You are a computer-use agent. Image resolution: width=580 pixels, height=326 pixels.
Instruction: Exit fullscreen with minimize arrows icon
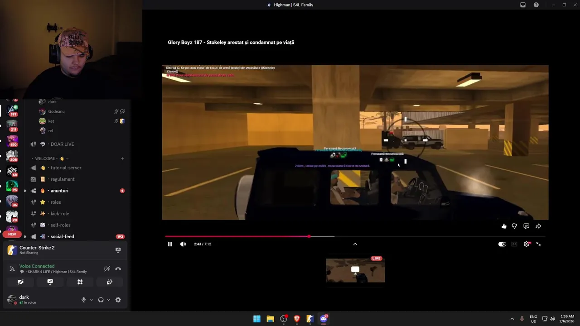point(538,244)
